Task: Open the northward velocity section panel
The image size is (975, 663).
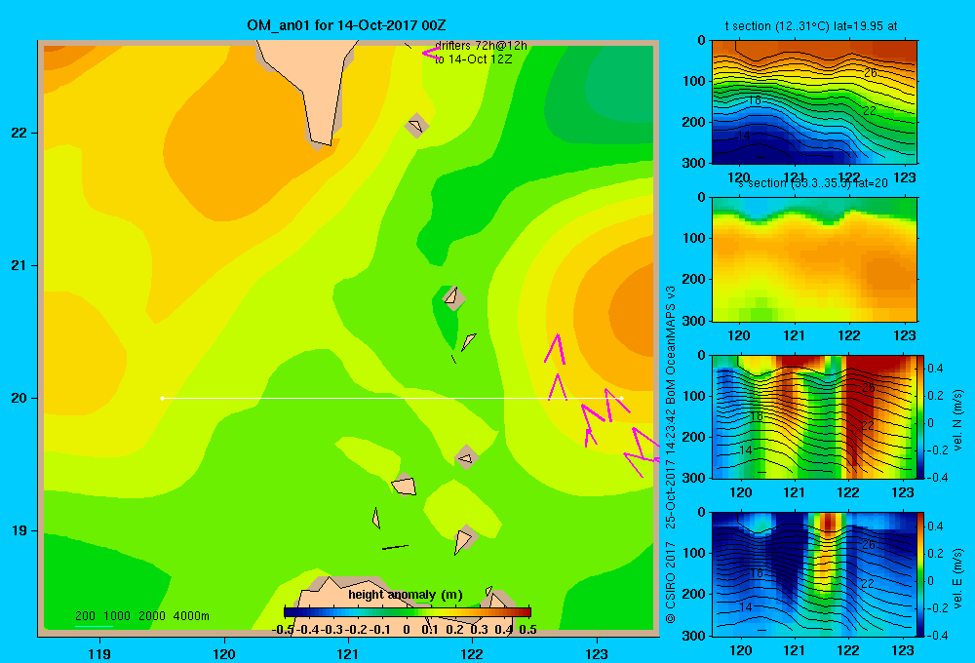Action: [814, 416]
